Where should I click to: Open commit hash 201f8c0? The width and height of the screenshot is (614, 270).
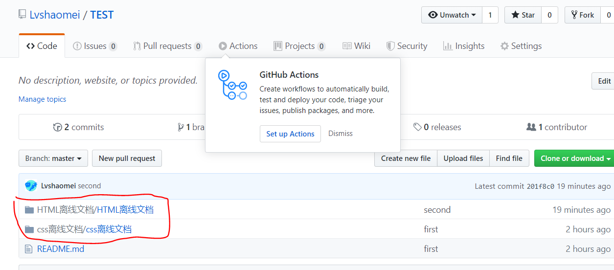point(540,186)
